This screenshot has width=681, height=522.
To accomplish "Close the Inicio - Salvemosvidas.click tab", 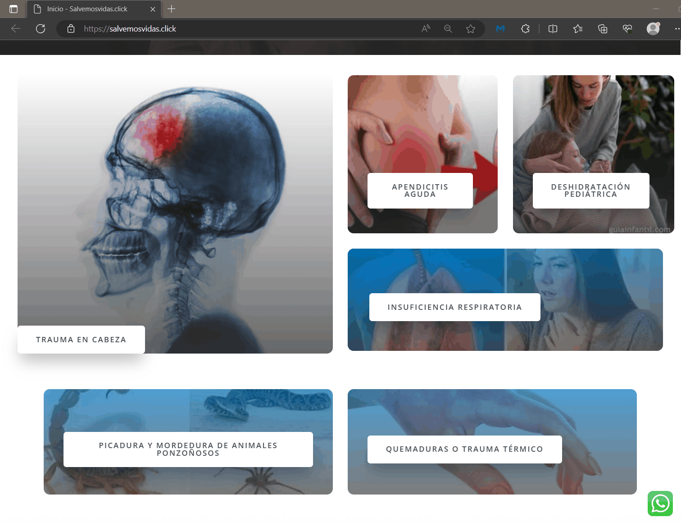I will tap(153, 9).
